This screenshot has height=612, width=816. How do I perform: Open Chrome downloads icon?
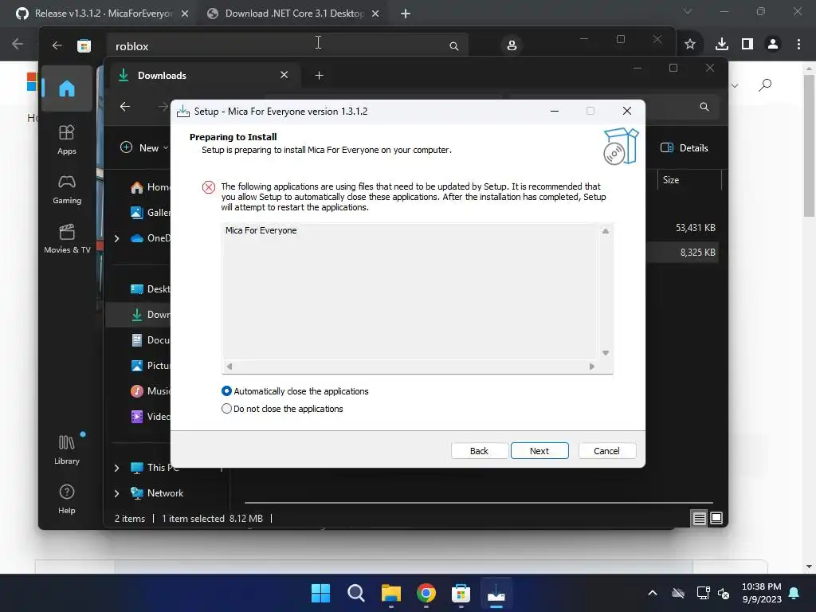point(721,45)
